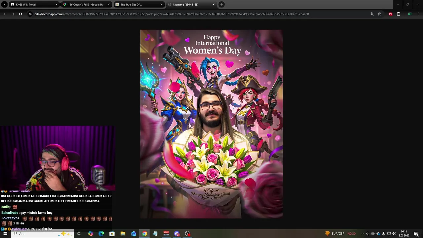This screenshot has height=238, width=423.
Task: Open the clock showing 00:18 8.03.2026
Action: (x=404, y=234)
